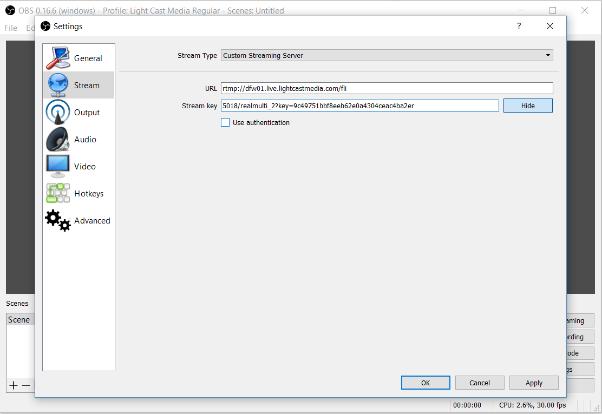Click the partially hidden Start Recording button
602x414 pixels.
tap(580, 337)
